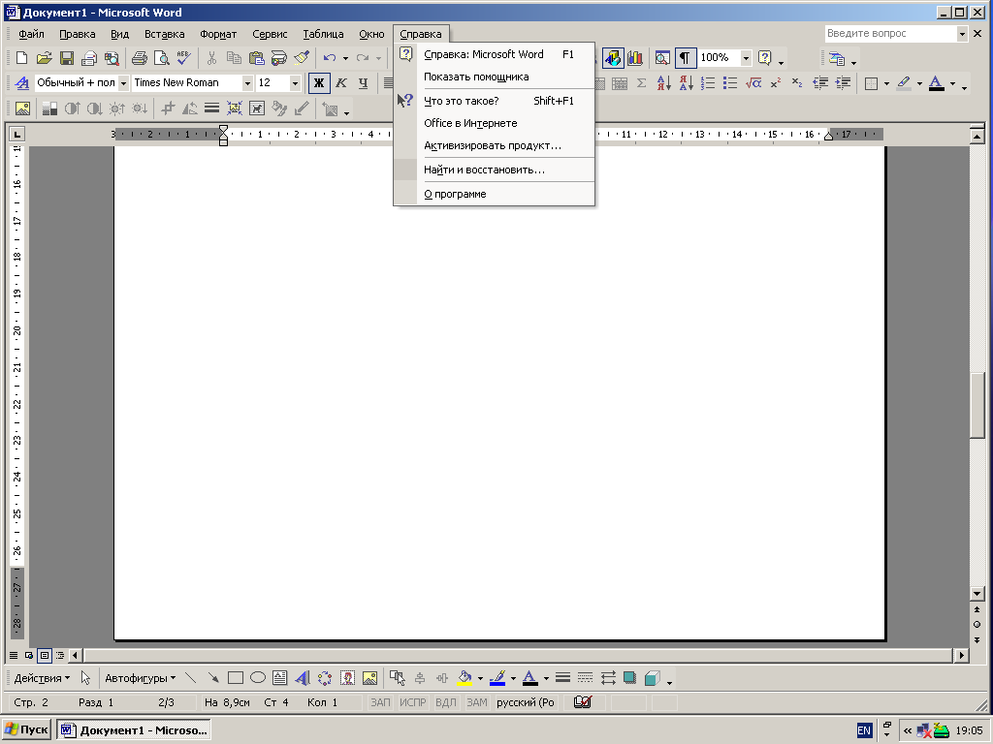Toggle non-printing paragraph marks ¶
Image resolution: width=993 pixels, height=744 pixels.
click(685, 58)
